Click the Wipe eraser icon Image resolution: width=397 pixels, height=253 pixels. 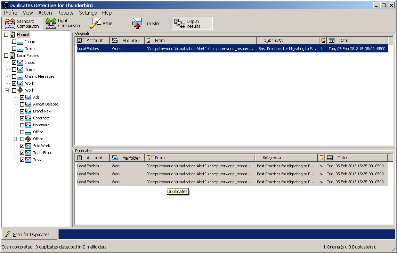tap(96, 23)
